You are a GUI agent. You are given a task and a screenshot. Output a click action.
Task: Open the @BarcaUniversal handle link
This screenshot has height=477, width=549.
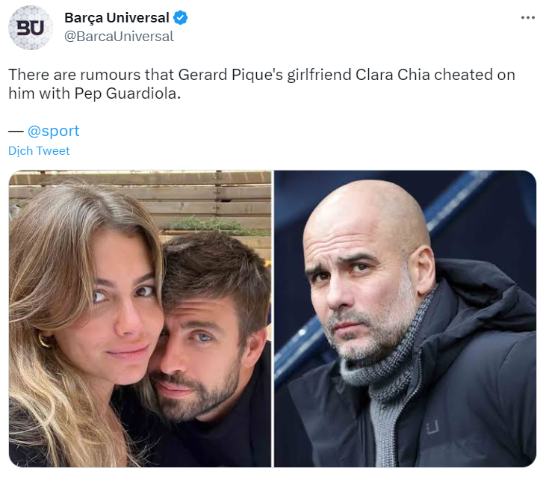119,36
